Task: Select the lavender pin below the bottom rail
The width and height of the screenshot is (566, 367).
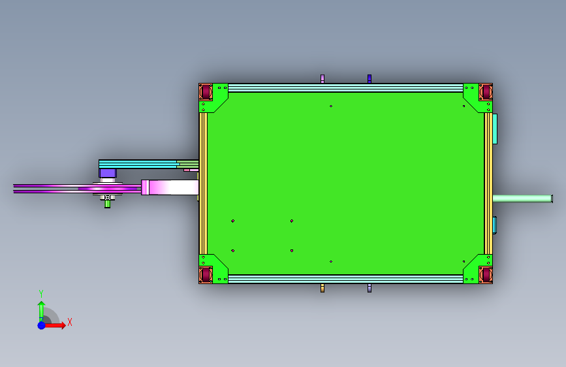Action: (369, 288)
